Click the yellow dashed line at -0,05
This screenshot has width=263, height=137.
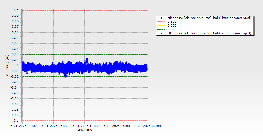[85, 93]
